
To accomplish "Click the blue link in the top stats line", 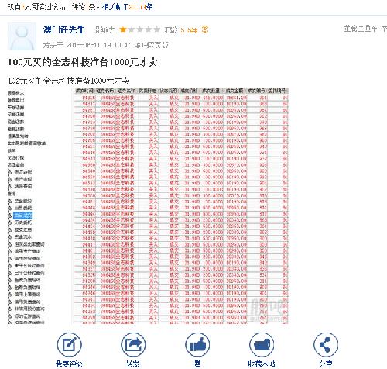I will (x=127, y=7).
